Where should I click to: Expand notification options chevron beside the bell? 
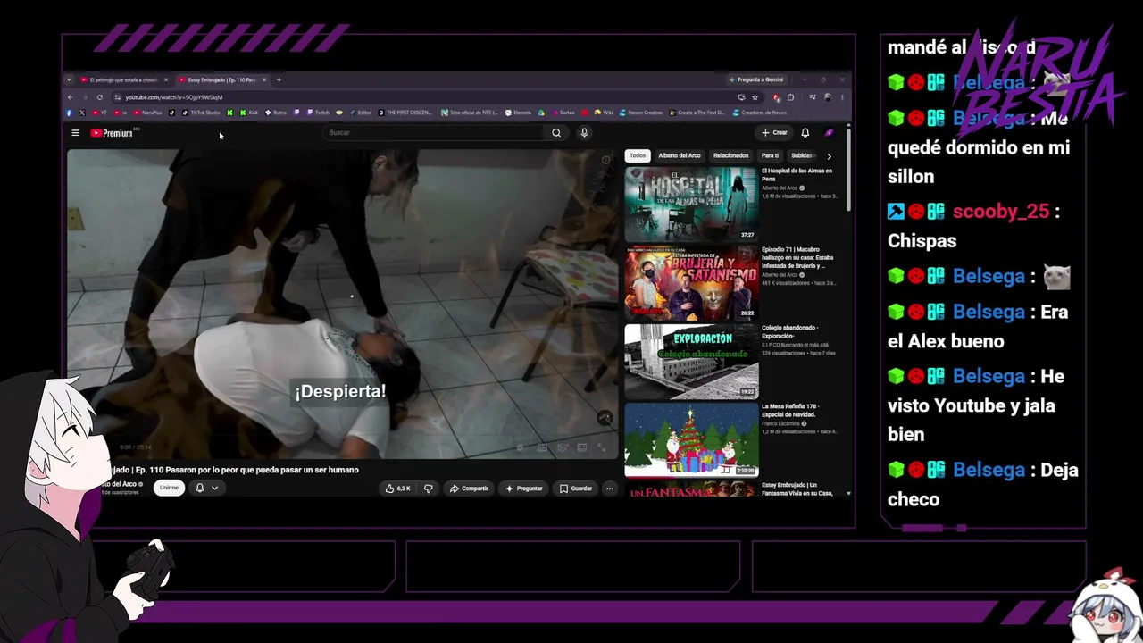(x=214, y=488)
